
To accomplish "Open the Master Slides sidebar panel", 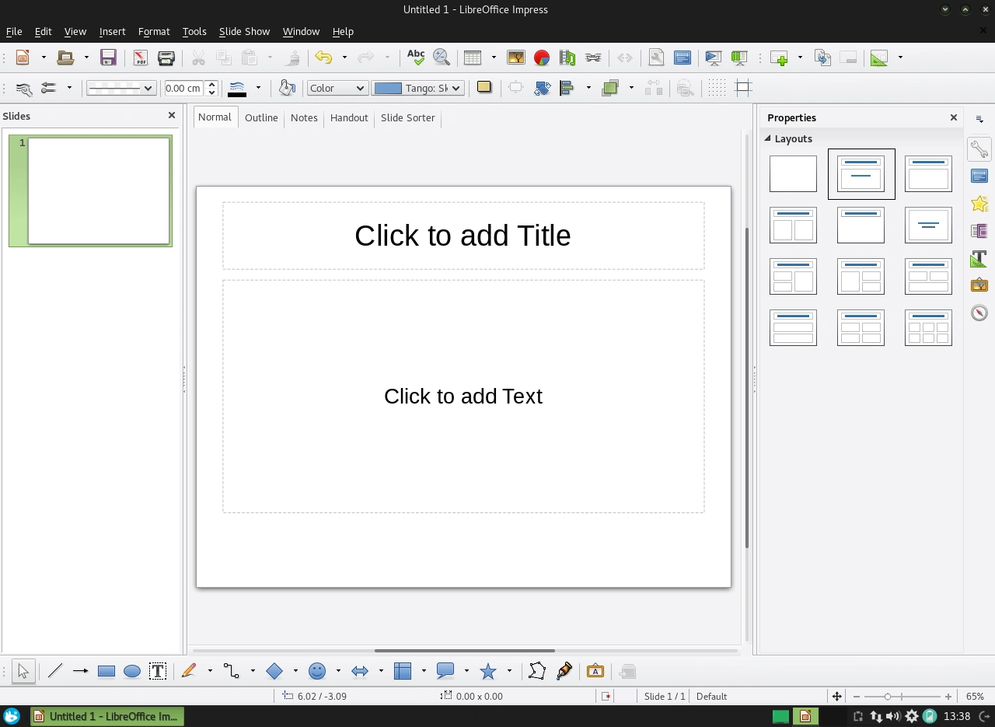I will 979,230.
